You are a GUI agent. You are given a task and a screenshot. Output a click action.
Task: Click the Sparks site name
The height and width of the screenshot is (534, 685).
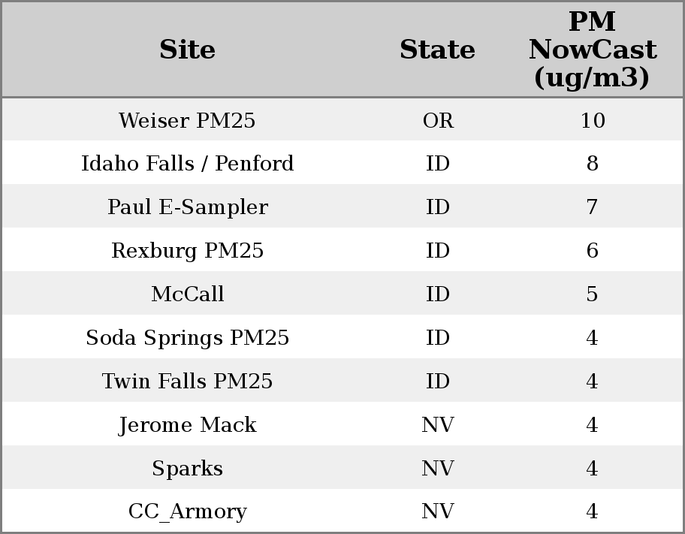coord(187,469)
